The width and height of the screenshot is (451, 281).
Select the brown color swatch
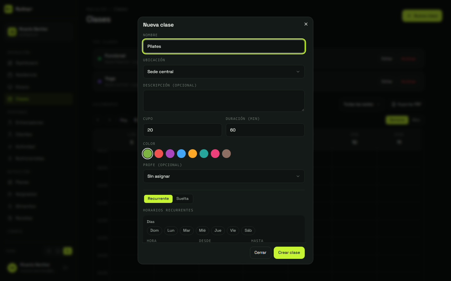pos(226,154)
